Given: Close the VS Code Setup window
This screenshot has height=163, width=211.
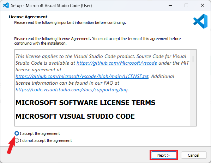Looking at the screenshot, I should tap(203, 6).
